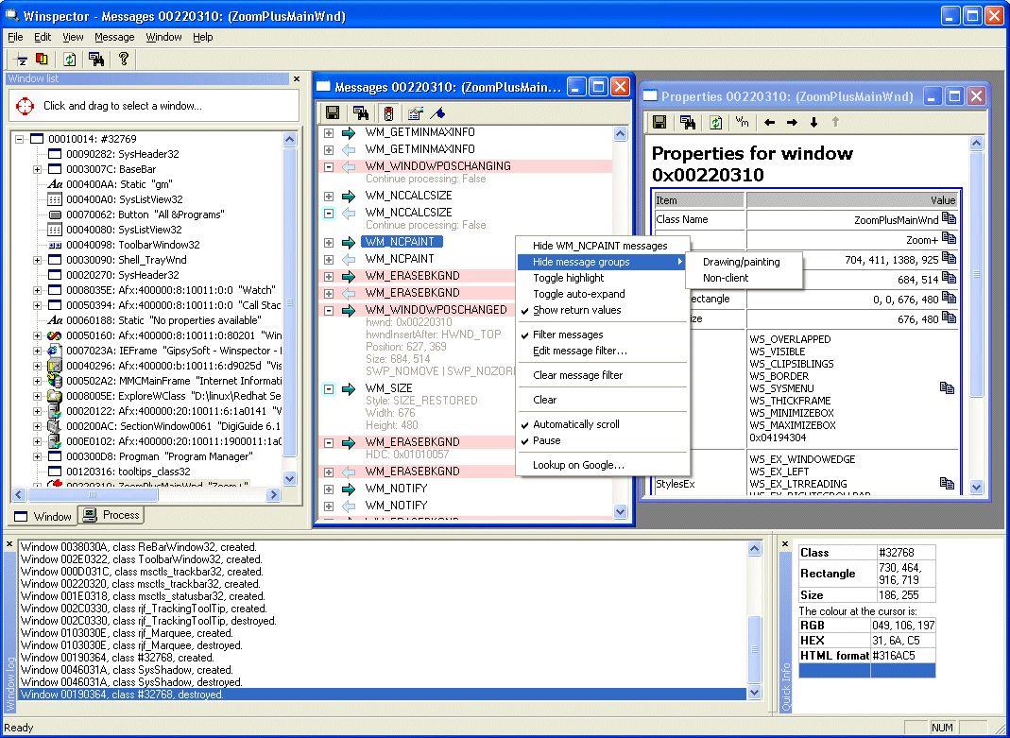Click the Window list horizontal scrollbar thumb
This screenshot has height=738, width=1010.
(92, 494)
